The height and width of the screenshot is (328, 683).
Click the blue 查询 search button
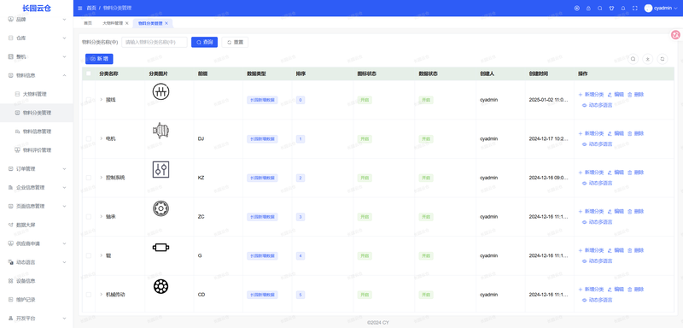[204, 42]
